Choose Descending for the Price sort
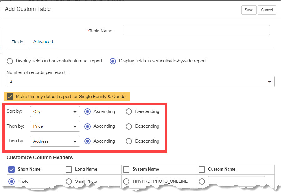281x193 pixels. click(129, 126)
